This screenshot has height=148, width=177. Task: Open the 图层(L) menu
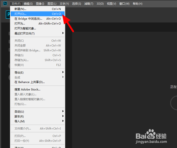point(52,4)
